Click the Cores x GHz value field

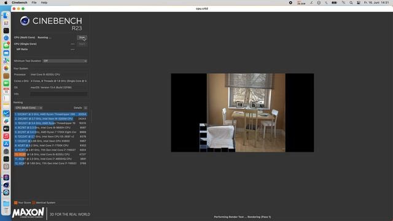click(59, 81)
